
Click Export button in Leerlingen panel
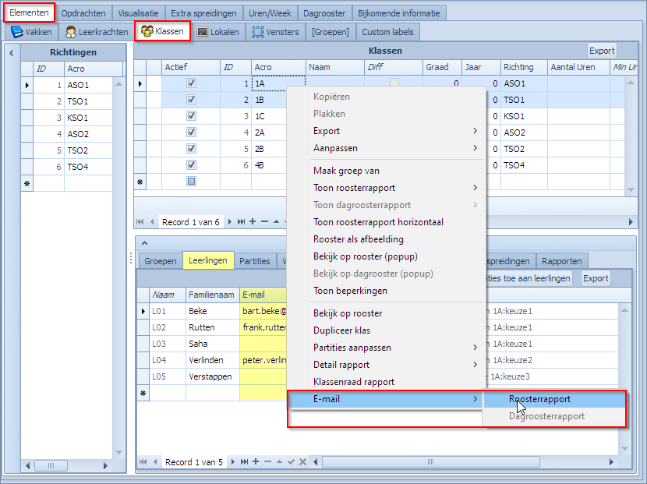click(x=596, y=278)
